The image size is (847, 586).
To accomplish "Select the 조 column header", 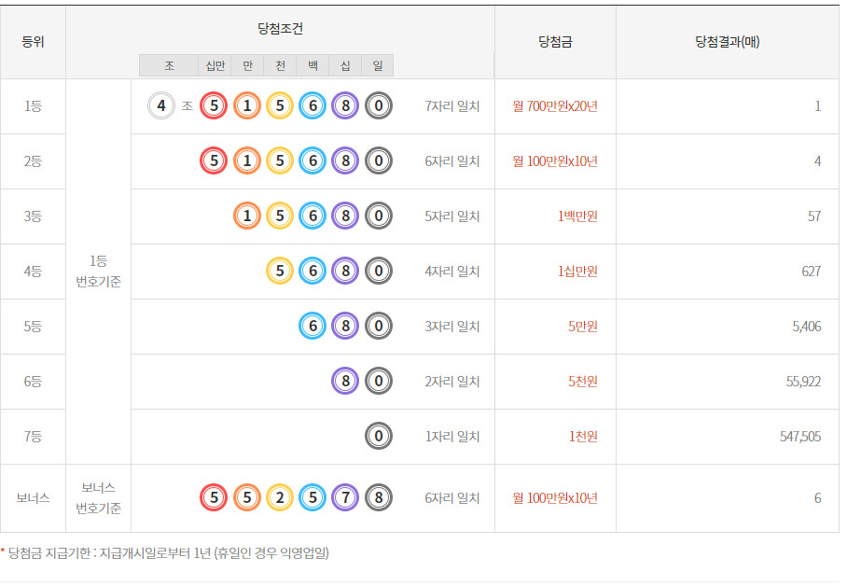I will click(x=169, y=65).
